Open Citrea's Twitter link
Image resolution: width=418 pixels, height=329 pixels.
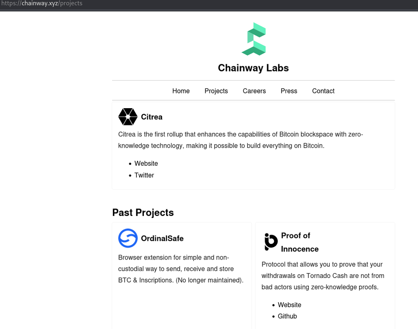coord(144,175)
